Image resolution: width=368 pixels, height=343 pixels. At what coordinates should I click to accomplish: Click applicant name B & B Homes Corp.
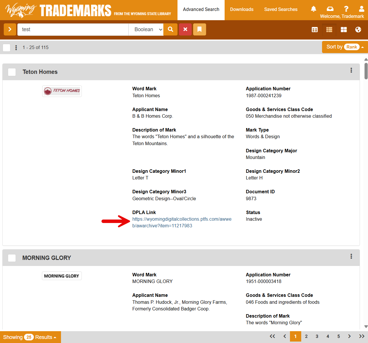click(x=153, y=116)
